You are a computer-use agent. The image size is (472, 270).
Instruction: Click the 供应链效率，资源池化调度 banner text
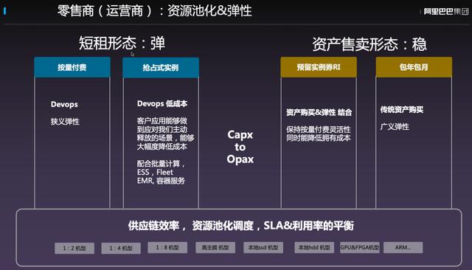241,226
